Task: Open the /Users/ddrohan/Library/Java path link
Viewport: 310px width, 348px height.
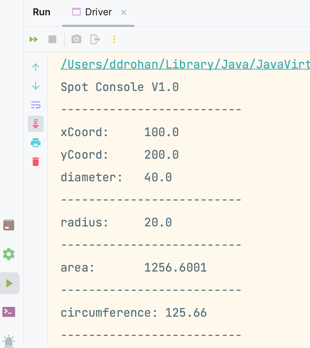Action: click(185, 64)
